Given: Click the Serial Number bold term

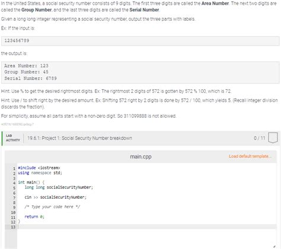Looking at the screenshot, I should pos(144,10).
